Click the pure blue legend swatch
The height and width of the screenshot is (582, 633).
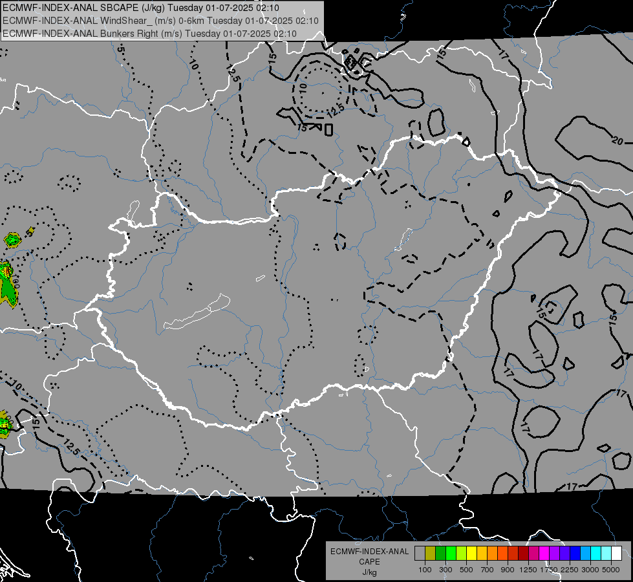click(575, 554)
